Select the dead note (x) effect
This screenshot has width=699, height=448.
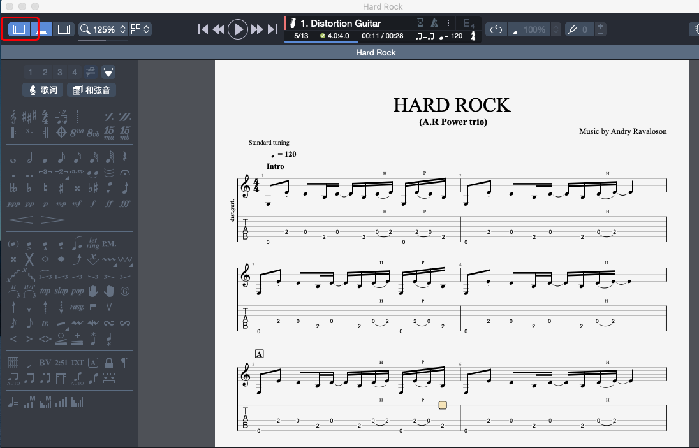(29, 259)
